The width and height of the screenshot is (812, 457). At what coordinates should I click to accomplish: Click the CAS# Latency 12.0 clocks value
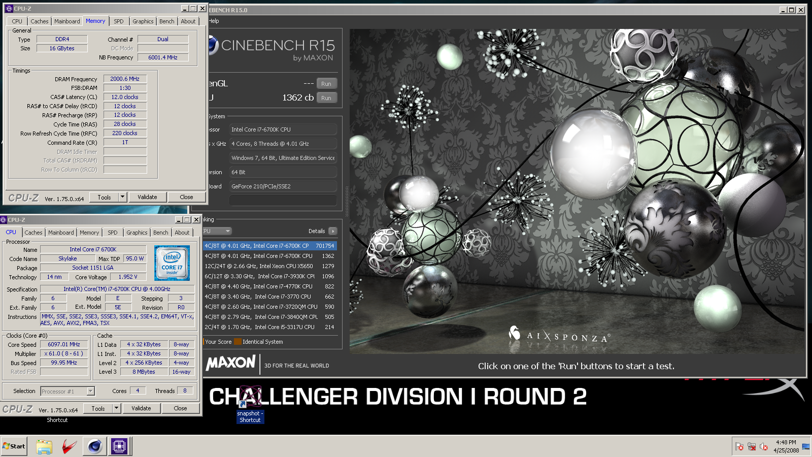(125, 97)
